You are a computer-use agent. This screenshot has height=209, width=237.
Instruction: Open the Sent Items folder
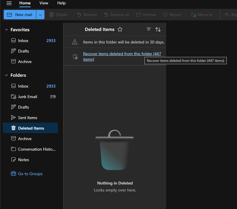(28, 117)
